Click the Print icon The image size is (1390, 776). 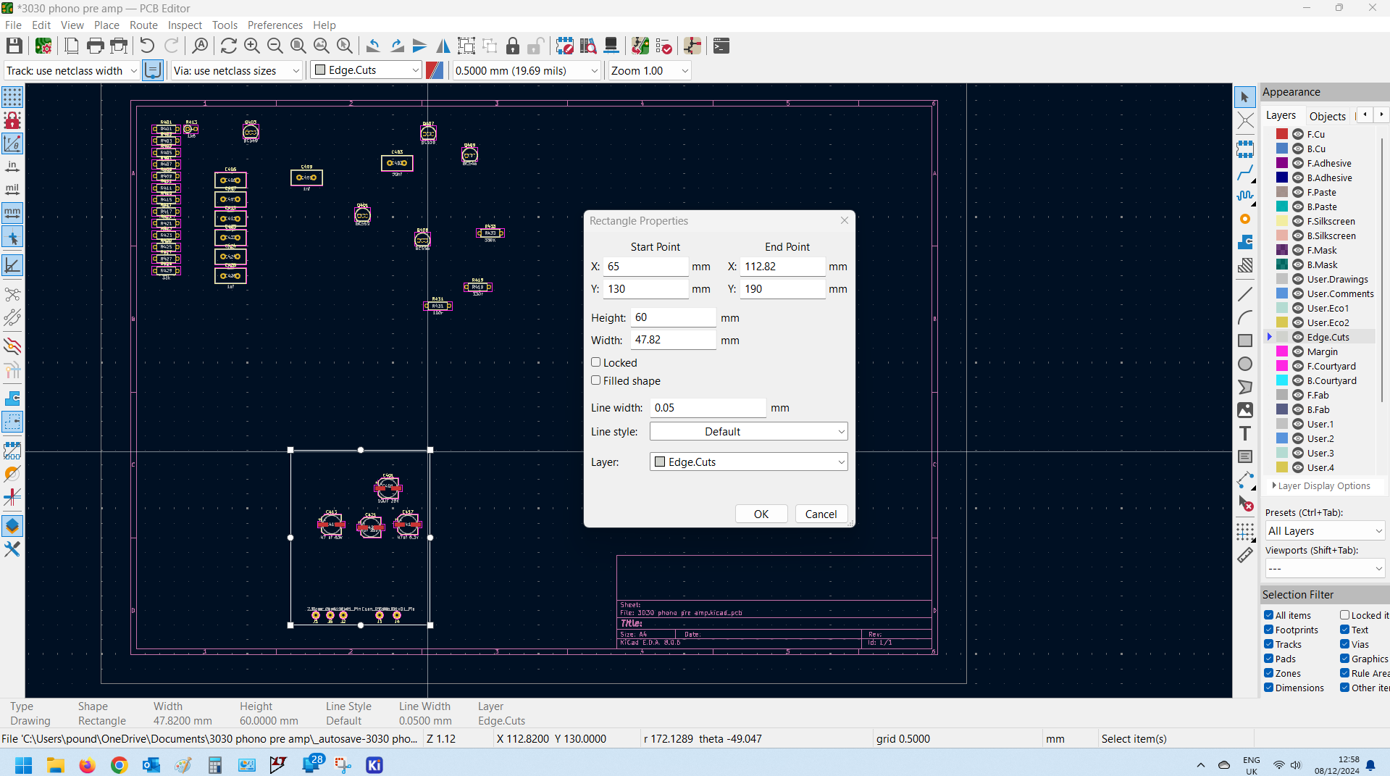point(95,46)
